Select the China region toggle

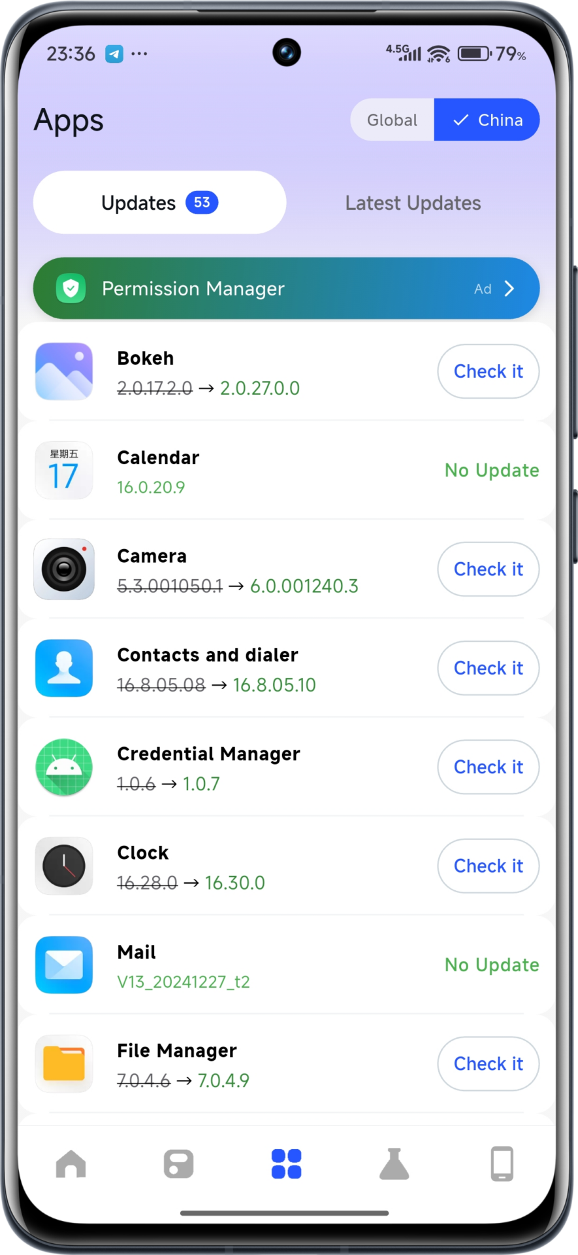(x=487, y=120)
